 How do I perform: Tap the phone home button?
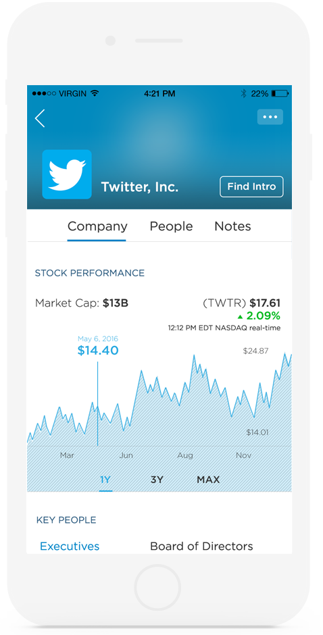[157, 587]
